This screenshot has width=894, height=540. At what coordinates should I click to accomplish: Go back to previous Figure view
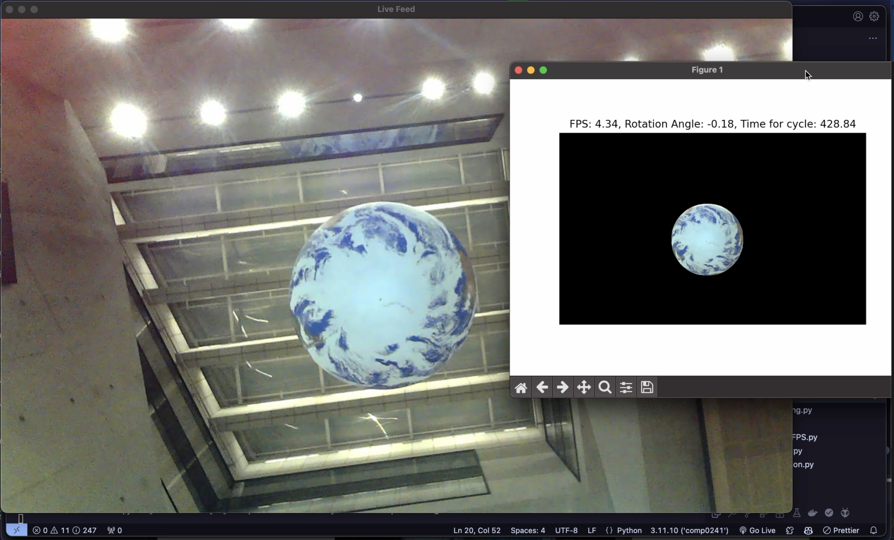pos(542,387)
